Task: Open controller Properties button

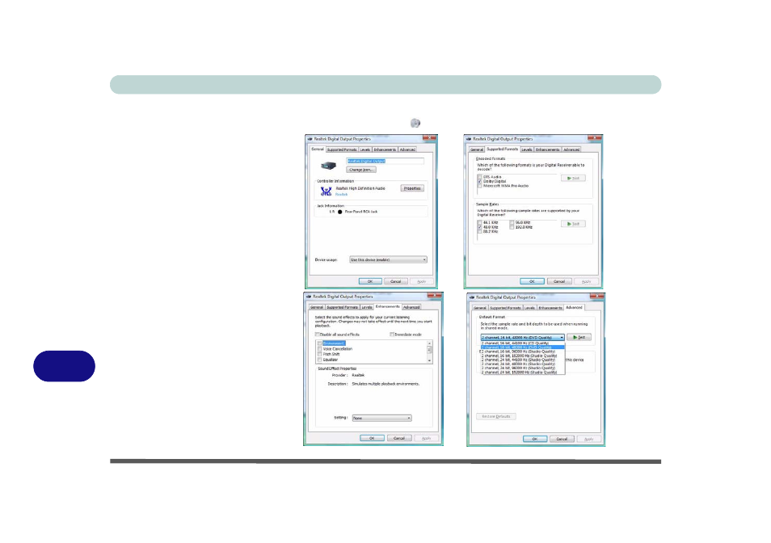Action: [412, 188]
